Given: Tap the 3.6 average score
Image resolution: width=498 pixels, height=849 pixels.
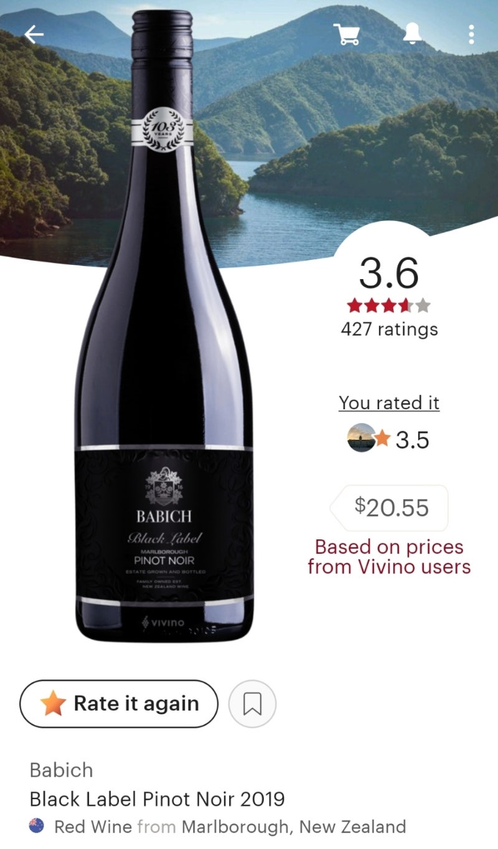Looking at the screenshot, I should click(x=389, y=273).
